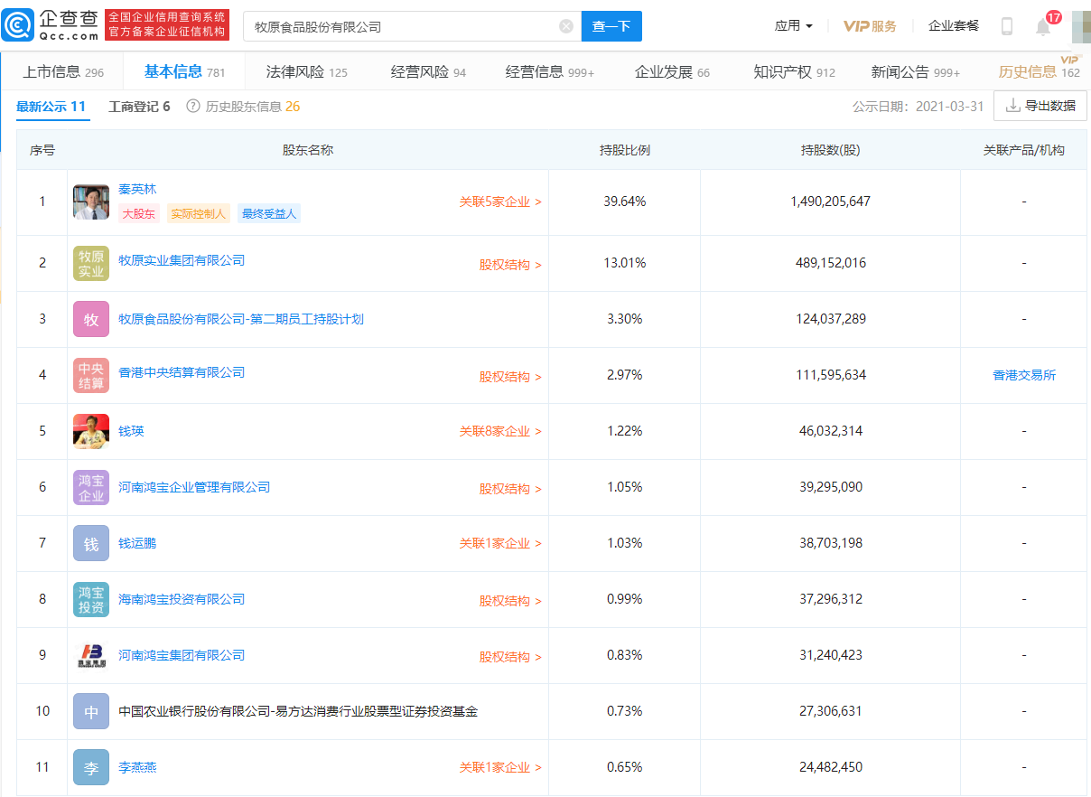This screenshot has width=1091, height=797.
Task: Open shareholder 钱瑛 name link
Action: (131, 431)
